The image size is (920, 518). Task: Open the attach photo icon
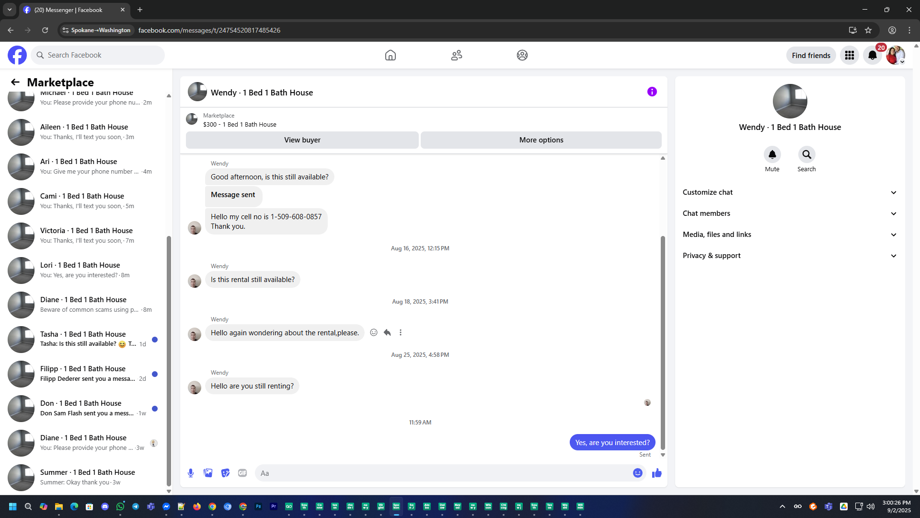click(x=208, y=473)
